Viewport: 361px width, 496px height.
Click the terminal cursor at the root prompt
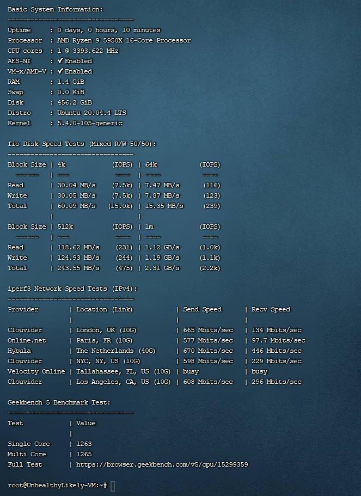[x=113, y=486]
